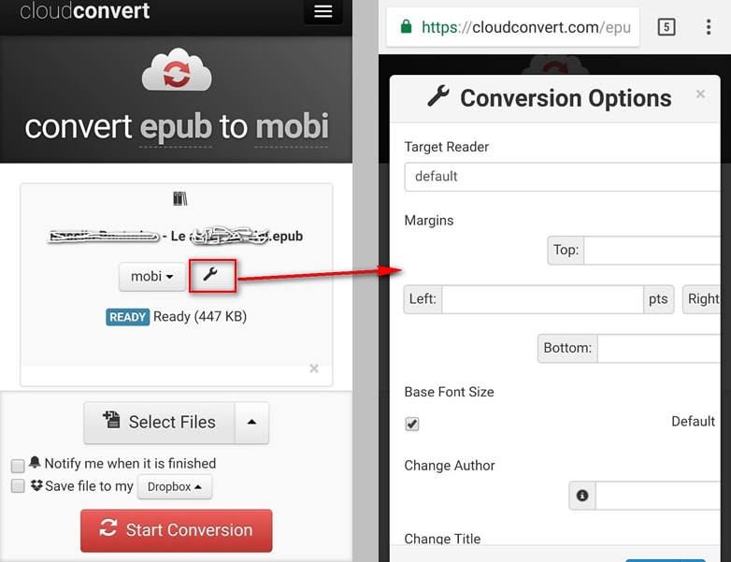Image resolution: width=731 pixels, height=562 pixels.
Task: Click the Start Conversion button
Action: point(177,530)
